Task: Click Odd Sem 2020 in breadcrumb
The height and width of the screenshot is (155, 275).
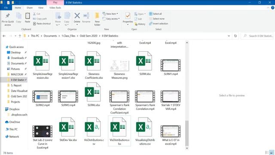Action: click(89, 36)
